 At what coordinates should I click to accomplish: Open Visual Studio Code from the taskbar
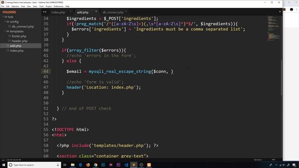pos(126,165)
